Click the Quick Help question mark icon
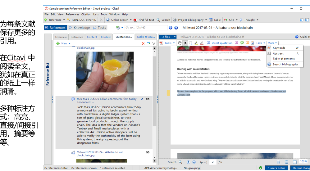This screenshot has height=171, width=310. click(x=297, y=37)
